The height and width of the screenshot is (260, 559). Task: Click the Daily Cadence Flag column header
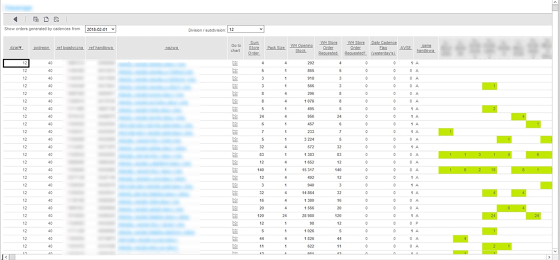click(x=383, y=48)
